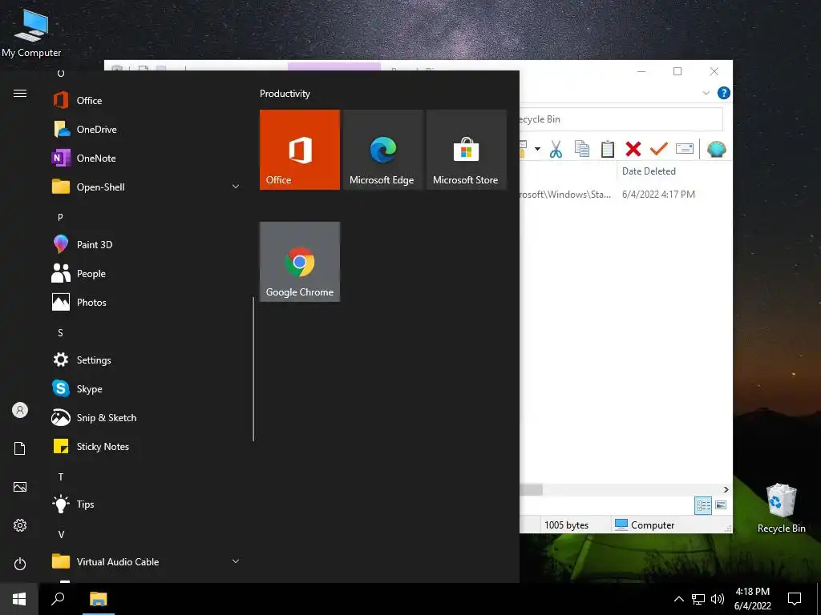This screenshot has width=821, height=615.
Task: Click Computer in the status bar
Action: point(645,525)
